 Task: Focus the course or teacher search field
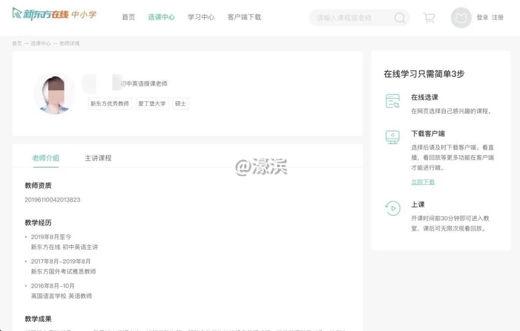coord(351,18)
